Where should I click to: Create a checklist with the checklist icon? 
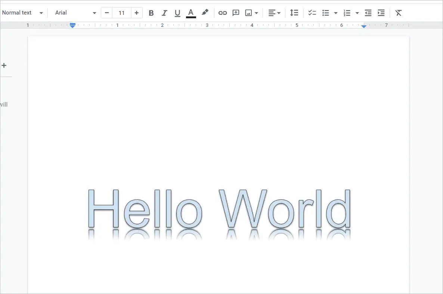point(312,13)
